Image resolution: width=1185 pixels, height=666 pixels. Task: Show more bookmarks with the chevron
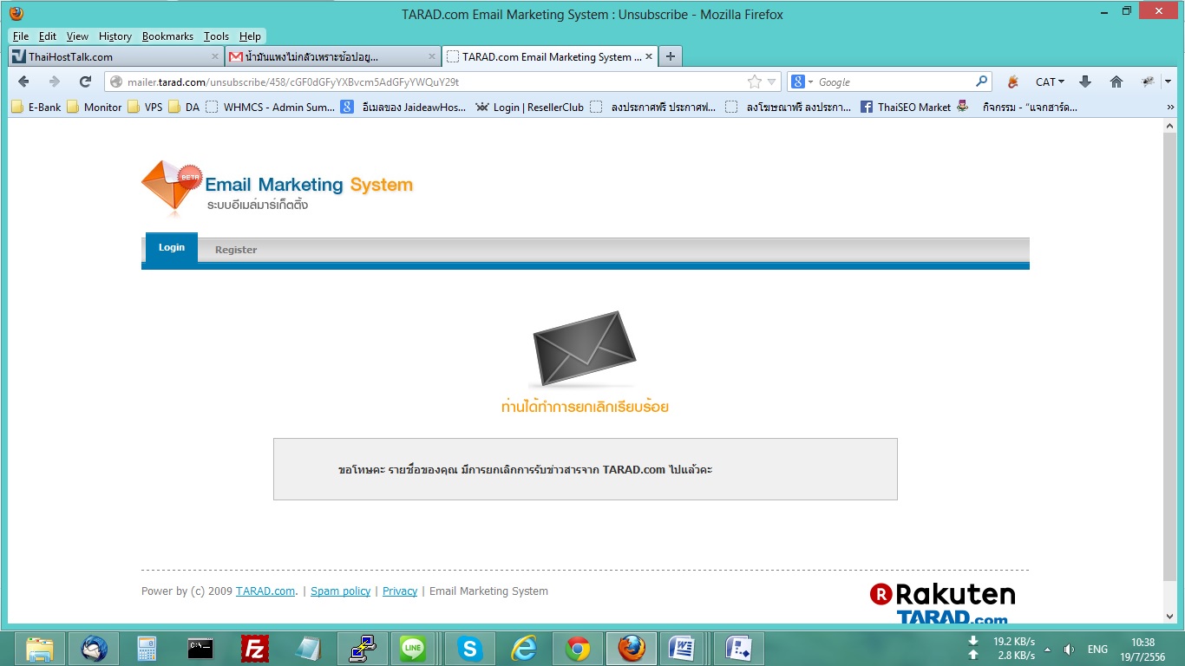[1170, 108]
